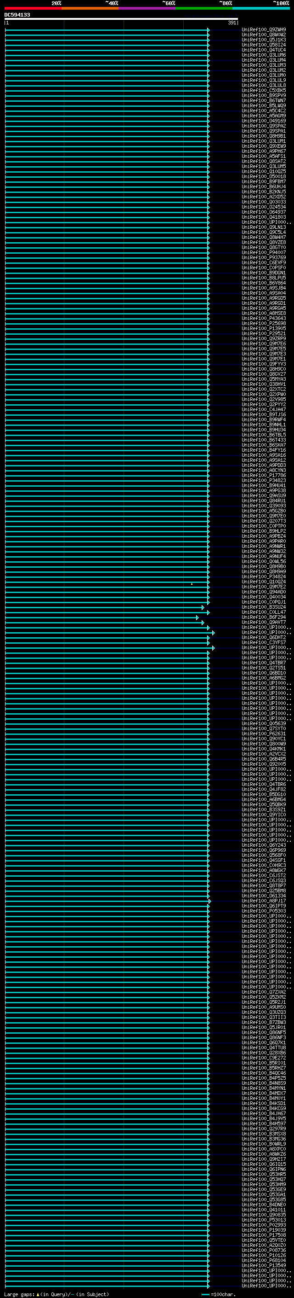Screen dimensions: 294x1298
Task: Click the orange ~40% identity legend segment
Action: click(90, 8)
